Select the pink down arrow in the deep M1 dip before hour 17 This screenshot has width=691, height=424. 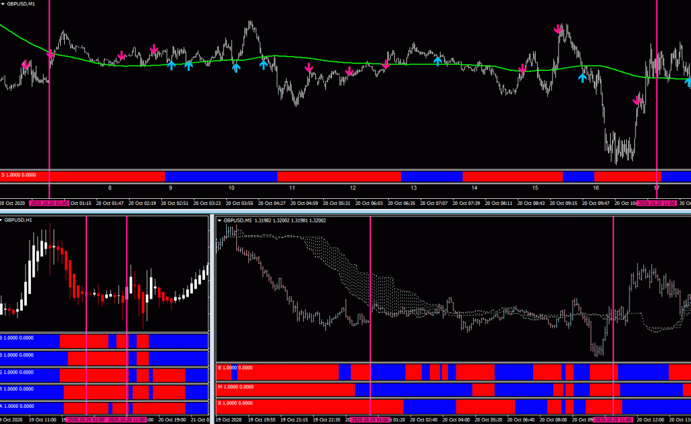click(x=637, y=100)
